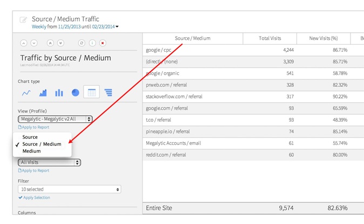Select the line chart type
The image size is (364, 224).
tap(26, 93)
